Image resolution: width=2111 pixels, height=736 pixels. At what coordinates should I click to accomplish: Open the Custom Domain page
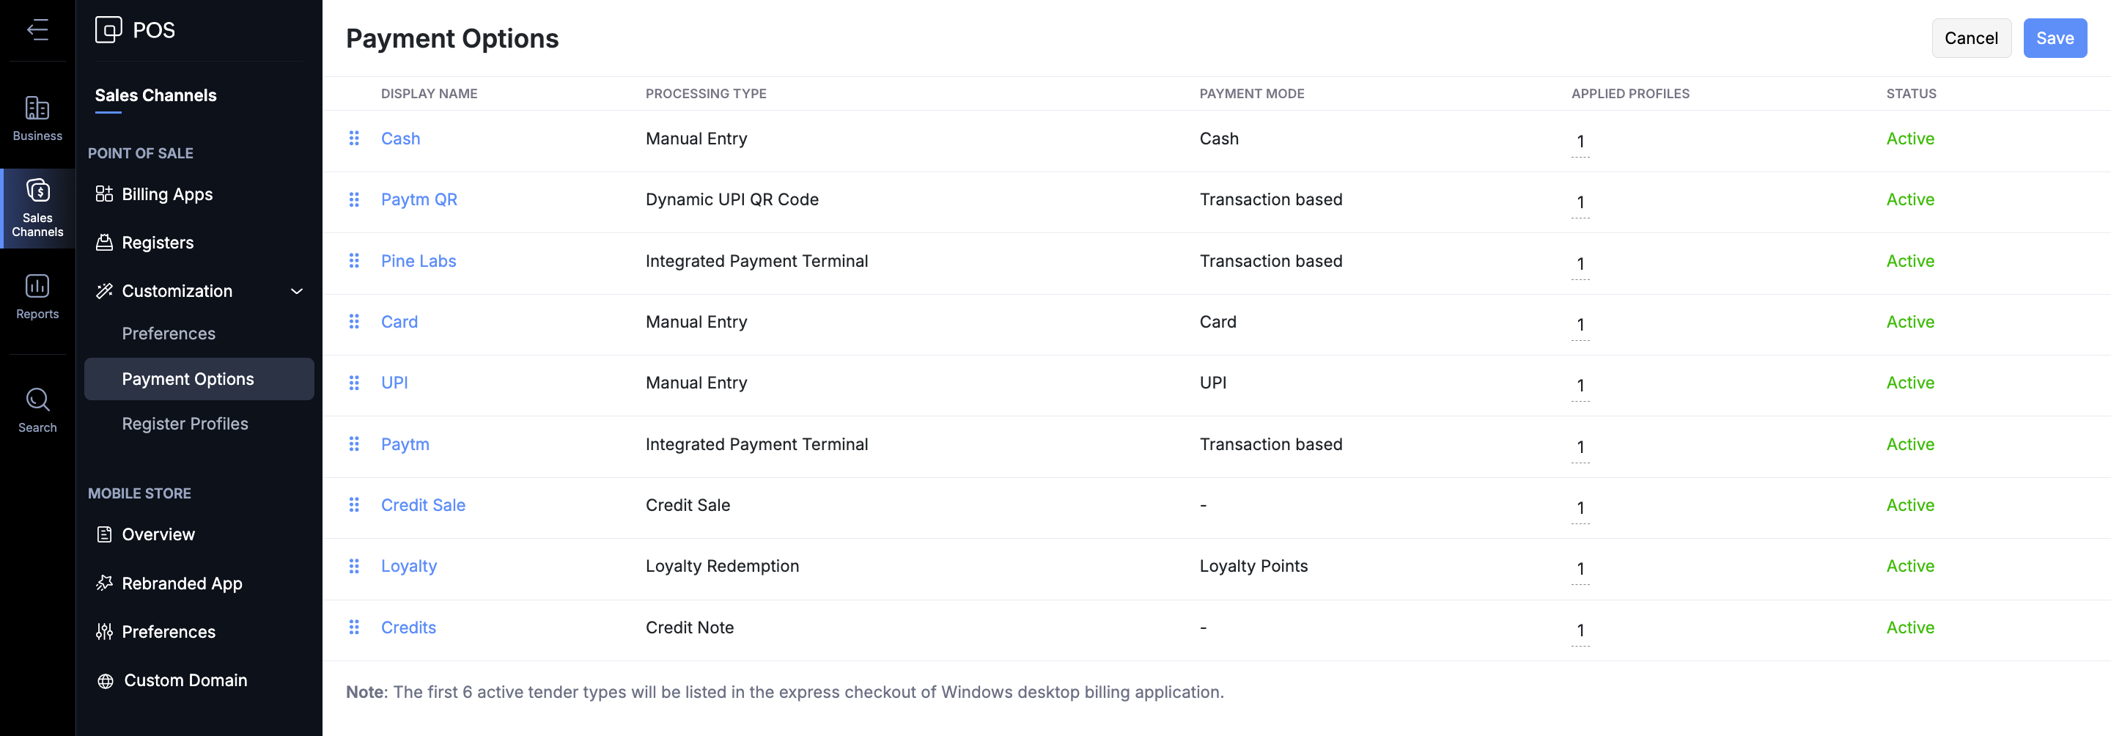[x=185, y=680]
